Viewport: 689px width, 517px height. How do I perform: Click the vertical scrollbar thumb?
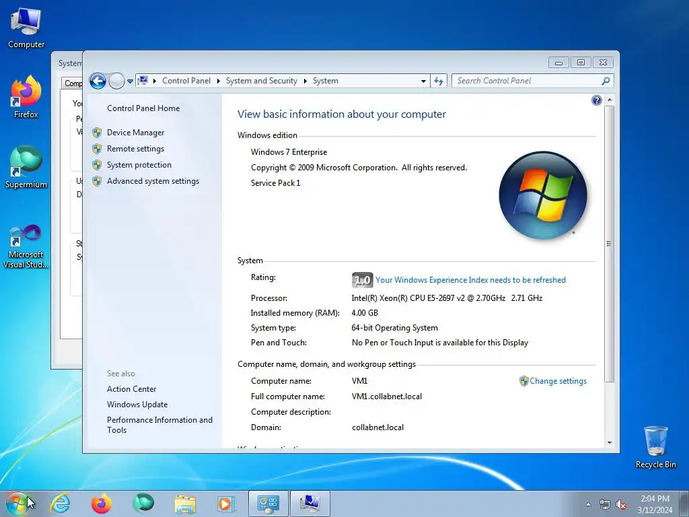coord(609,244)
